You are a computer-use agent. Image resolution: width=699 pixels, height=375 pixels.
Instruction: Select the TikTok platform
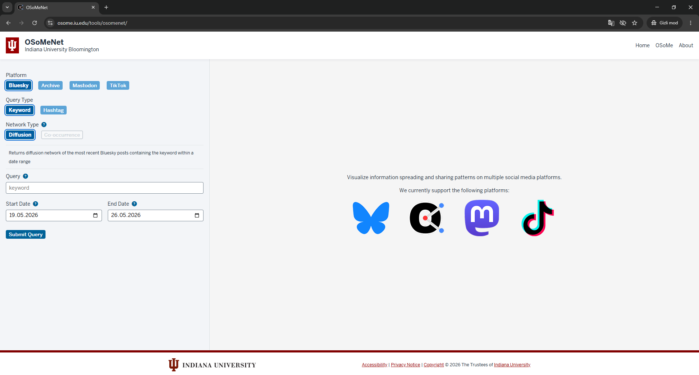118,85
